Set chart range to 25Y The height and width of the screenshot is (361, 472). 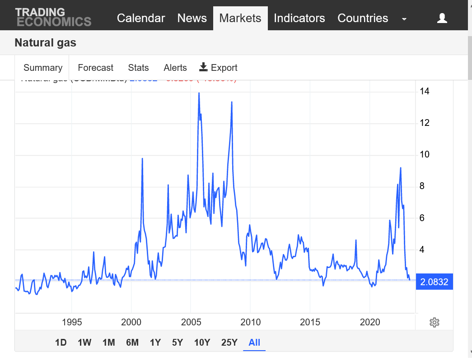point(229,342)
